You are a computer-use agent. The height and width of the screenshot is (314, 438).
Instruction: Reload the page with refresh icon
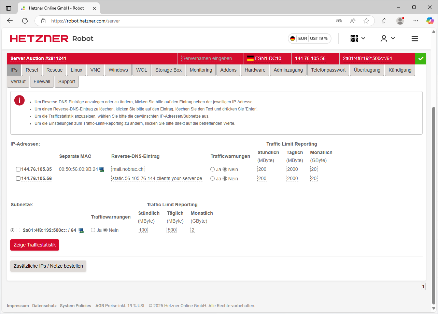(x=25, y=21)
